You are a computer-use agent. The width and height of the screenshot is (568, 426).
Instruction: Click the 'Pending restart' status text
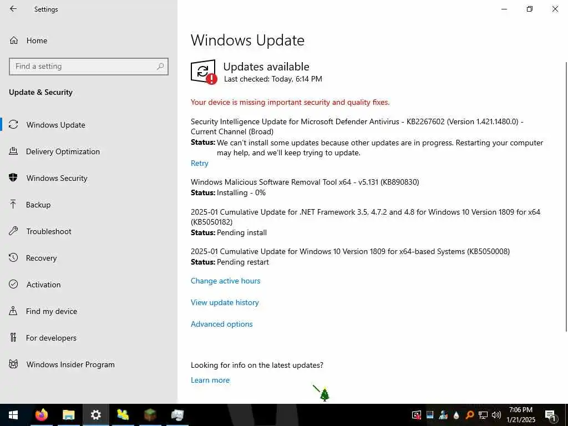pyautogui.click(x=243, y=262)
